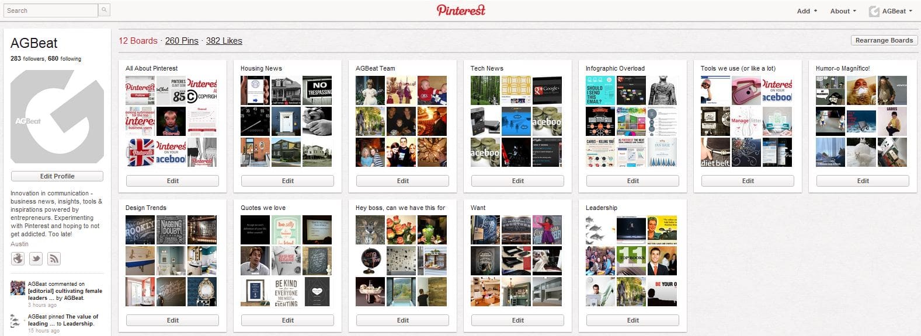
Task: Open the Twitter bird icon link
Action: pos(36,258)
